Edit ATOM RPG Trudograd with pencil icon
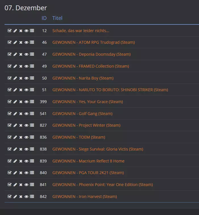 15,42
